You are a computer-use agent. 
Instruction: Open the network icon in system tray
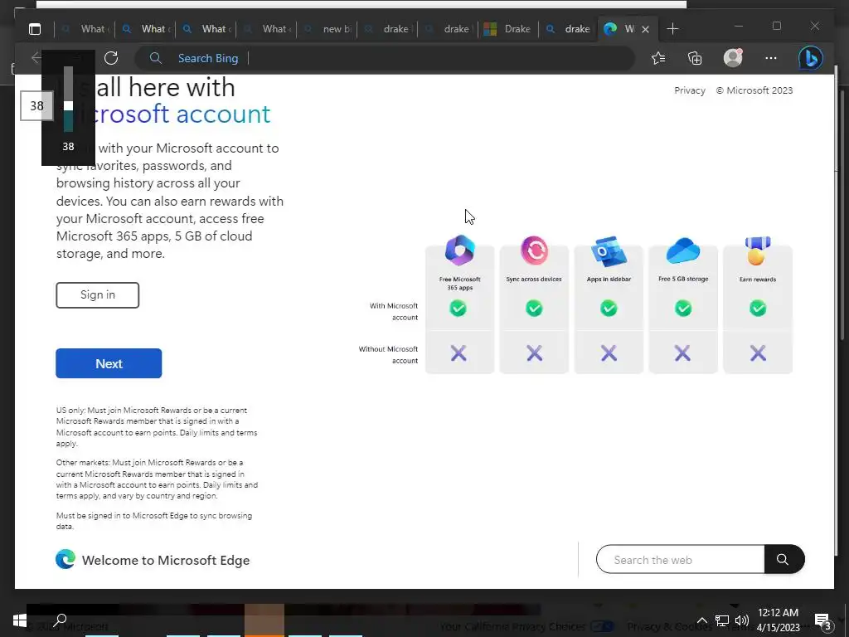pyautogui.click(x=722, y=620)
